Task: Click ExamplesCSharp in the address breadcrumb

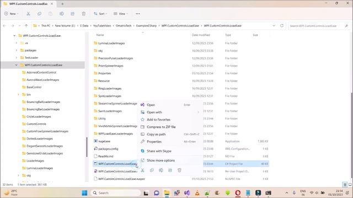Action: pos(146,26)
